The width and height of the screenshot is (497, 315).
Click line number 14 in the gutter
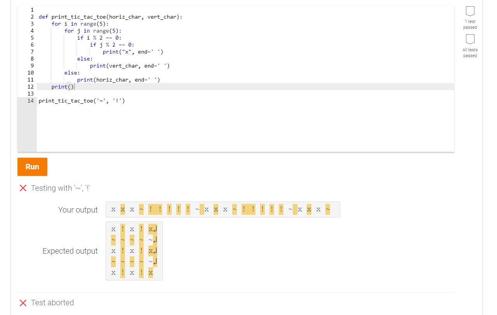click(30, 101)
